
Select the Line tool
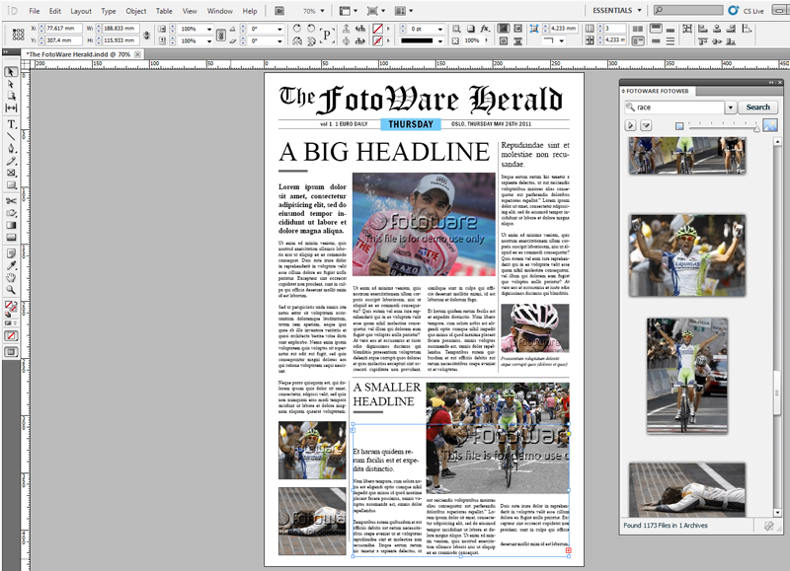click(11, 136)
